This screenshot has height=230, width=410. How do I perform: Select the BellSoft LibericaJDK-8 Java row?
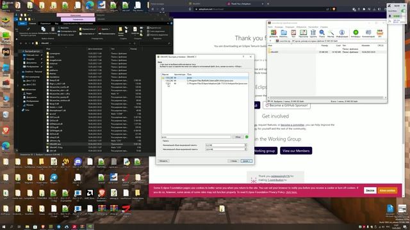(205, 80)
